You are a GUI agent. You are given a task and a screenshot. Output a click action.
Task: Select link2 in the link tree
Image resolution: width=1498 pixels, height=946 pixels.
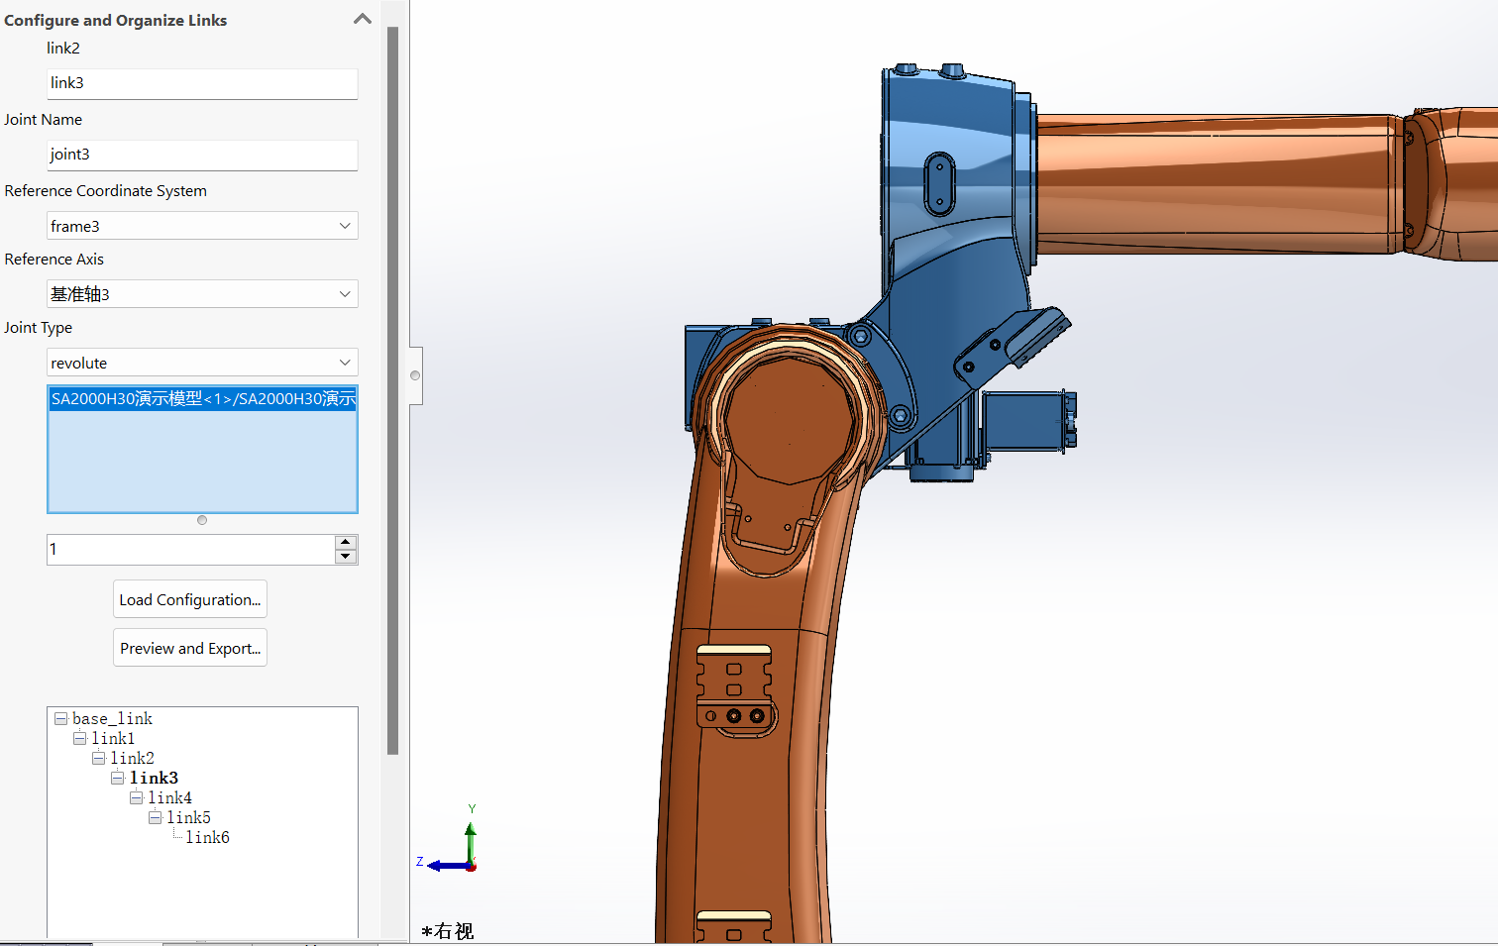pos(133,758)
